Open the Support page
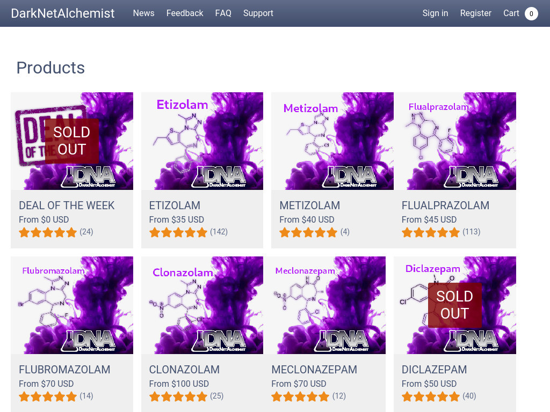Image resolution: width=550 pixels, height=412 pixels. click(x=258, y=13)
